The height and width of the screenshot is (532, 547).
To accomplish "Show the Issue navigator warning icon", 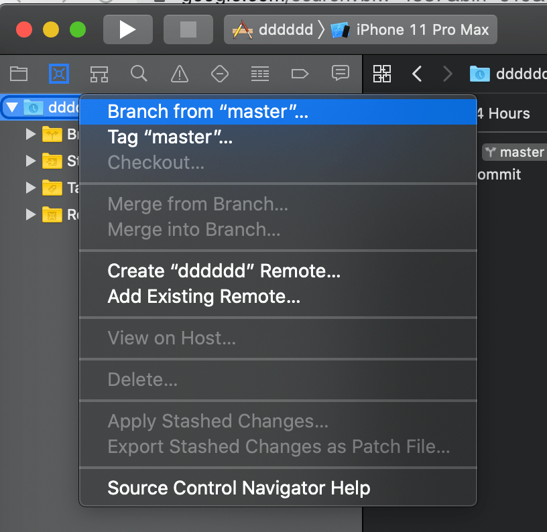I will (180, 74).
